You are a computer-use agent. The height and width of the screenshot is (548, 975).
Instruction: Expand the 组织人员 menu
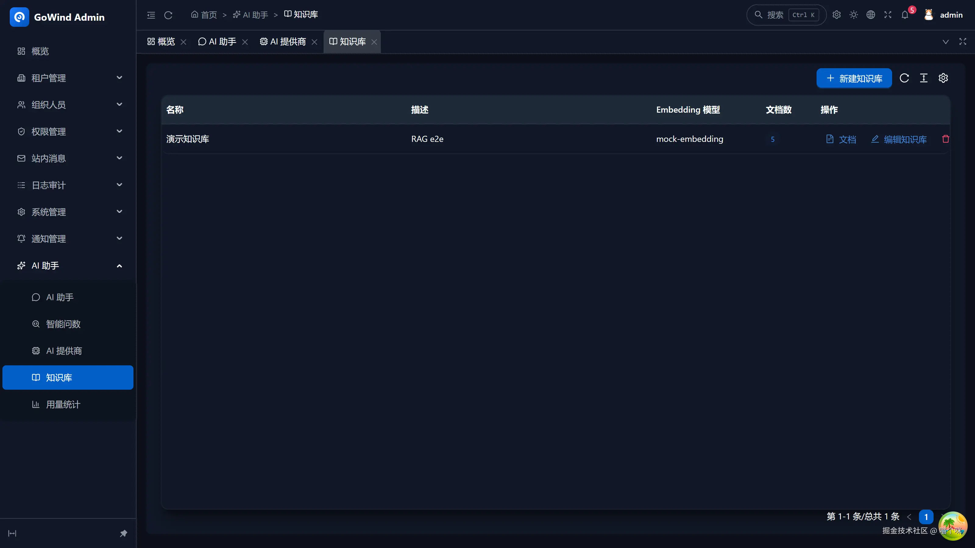tap(68, 105)
